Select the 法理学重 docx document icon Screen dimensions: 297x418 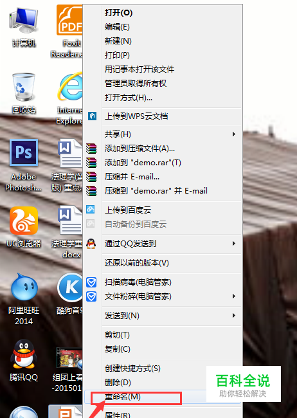click(70, 220)
